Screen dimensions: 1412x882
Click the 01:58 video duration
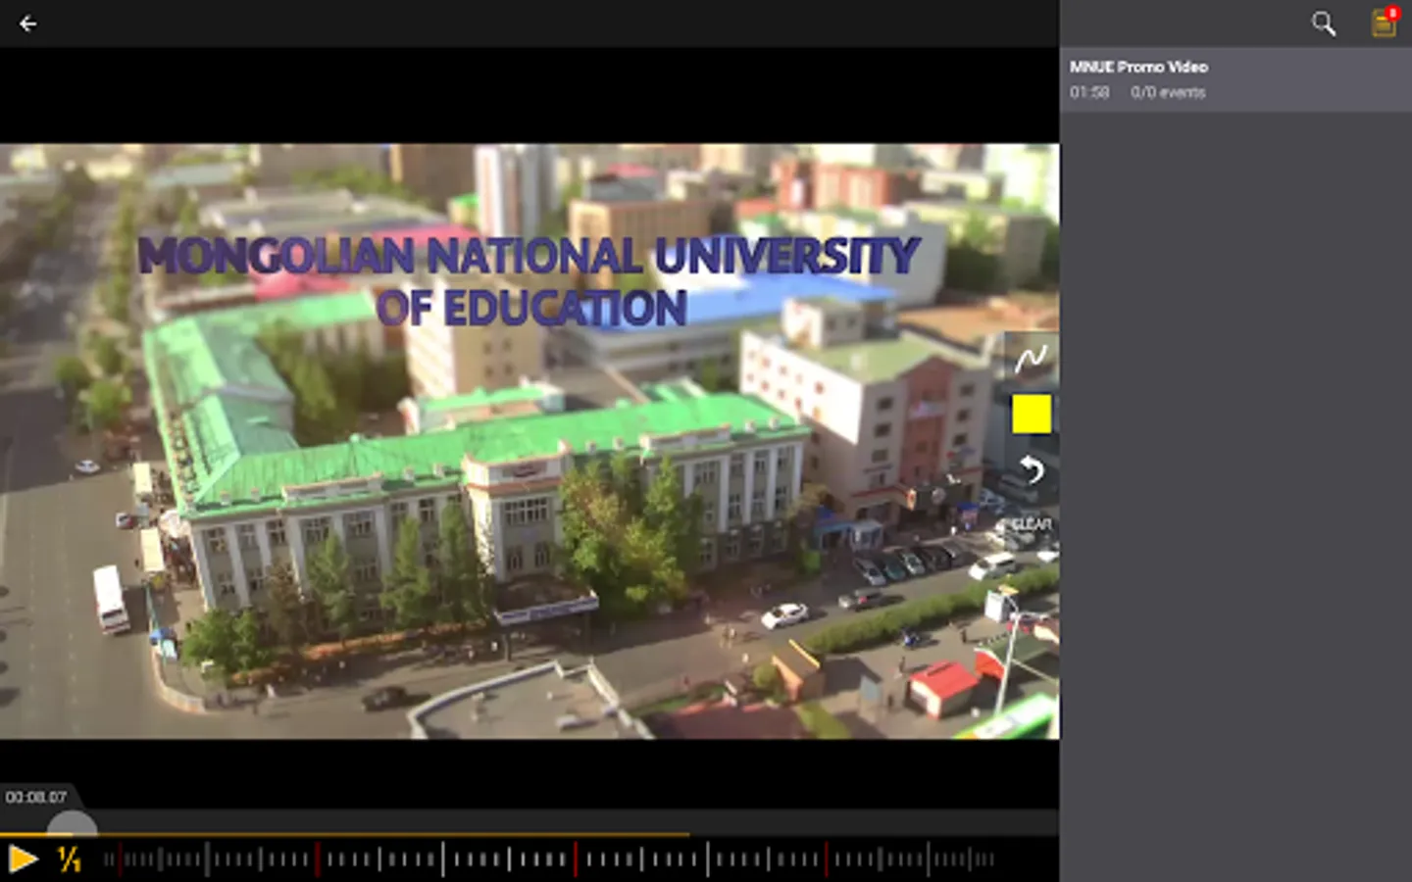pyautogui.click(x=1089, y=92)
